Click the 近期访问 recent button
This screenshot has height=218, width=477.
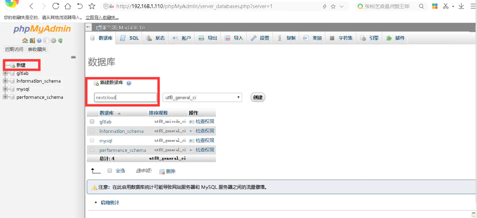[x=14, y=49]
